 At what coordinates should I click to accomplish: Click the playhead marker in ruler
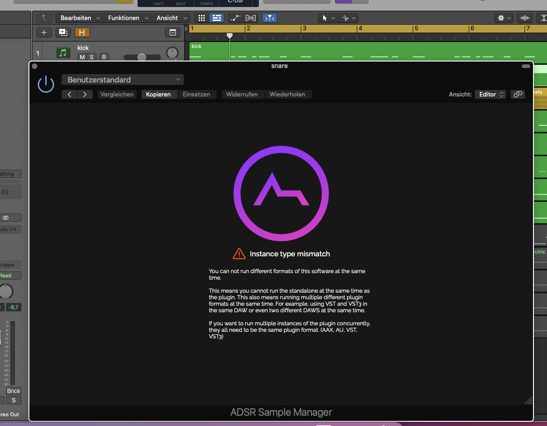coord(229,35)
